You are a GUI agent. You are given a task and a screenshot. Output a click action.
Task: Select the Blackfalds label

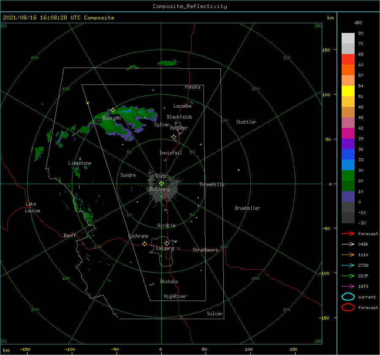click(179, 117)
